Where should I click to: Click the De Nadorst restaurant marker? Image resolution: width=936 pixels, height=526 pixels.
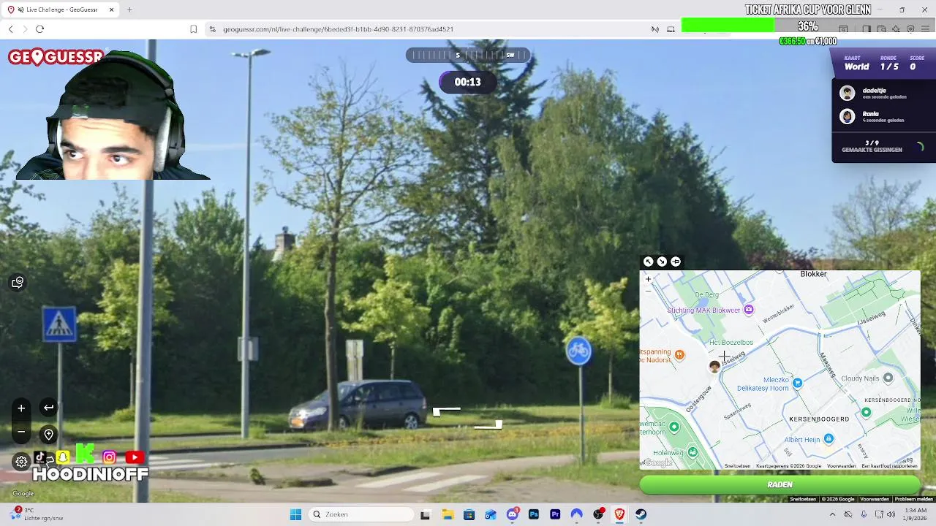coord(680,355)
